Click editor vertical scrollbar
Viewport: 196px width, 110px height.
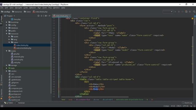tap(193, 60)
